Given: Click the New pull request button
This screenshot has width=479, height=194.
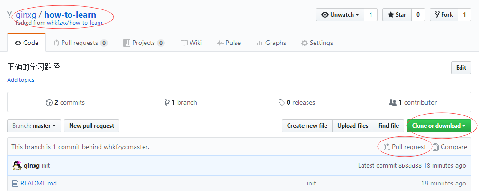Looking at the screenshot, I should point(91,126).
